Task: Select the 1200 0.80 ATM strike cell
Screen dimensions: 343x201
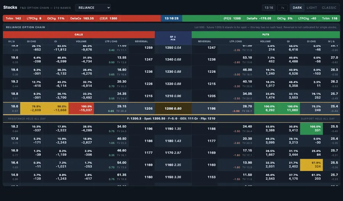Action: point(173,108)
